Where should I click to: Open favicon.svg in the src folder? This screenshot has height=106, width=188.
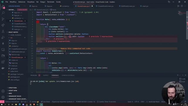[x=15, y=54]
